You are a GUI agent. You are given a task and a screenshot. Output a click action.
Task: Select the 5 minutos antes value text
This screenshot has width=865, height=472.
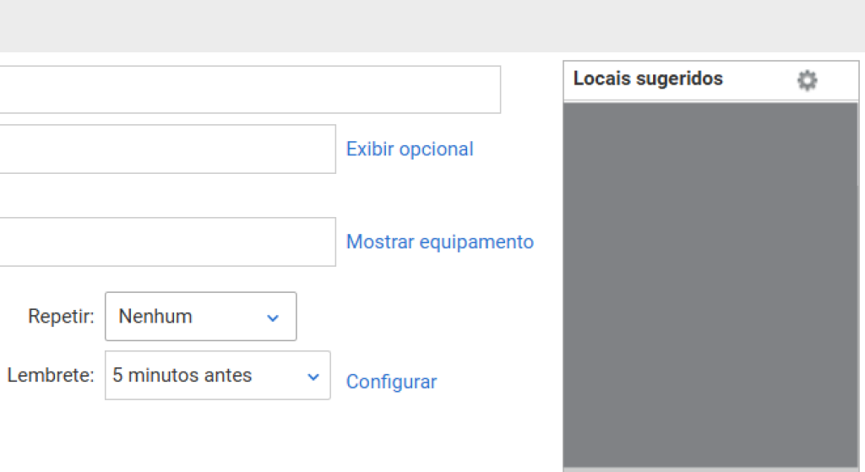tap(182, 376)
